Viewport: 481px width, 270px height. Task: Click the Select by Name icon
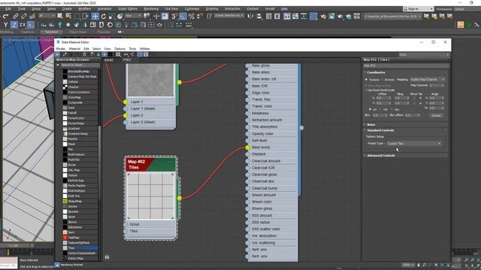[68, 16]
